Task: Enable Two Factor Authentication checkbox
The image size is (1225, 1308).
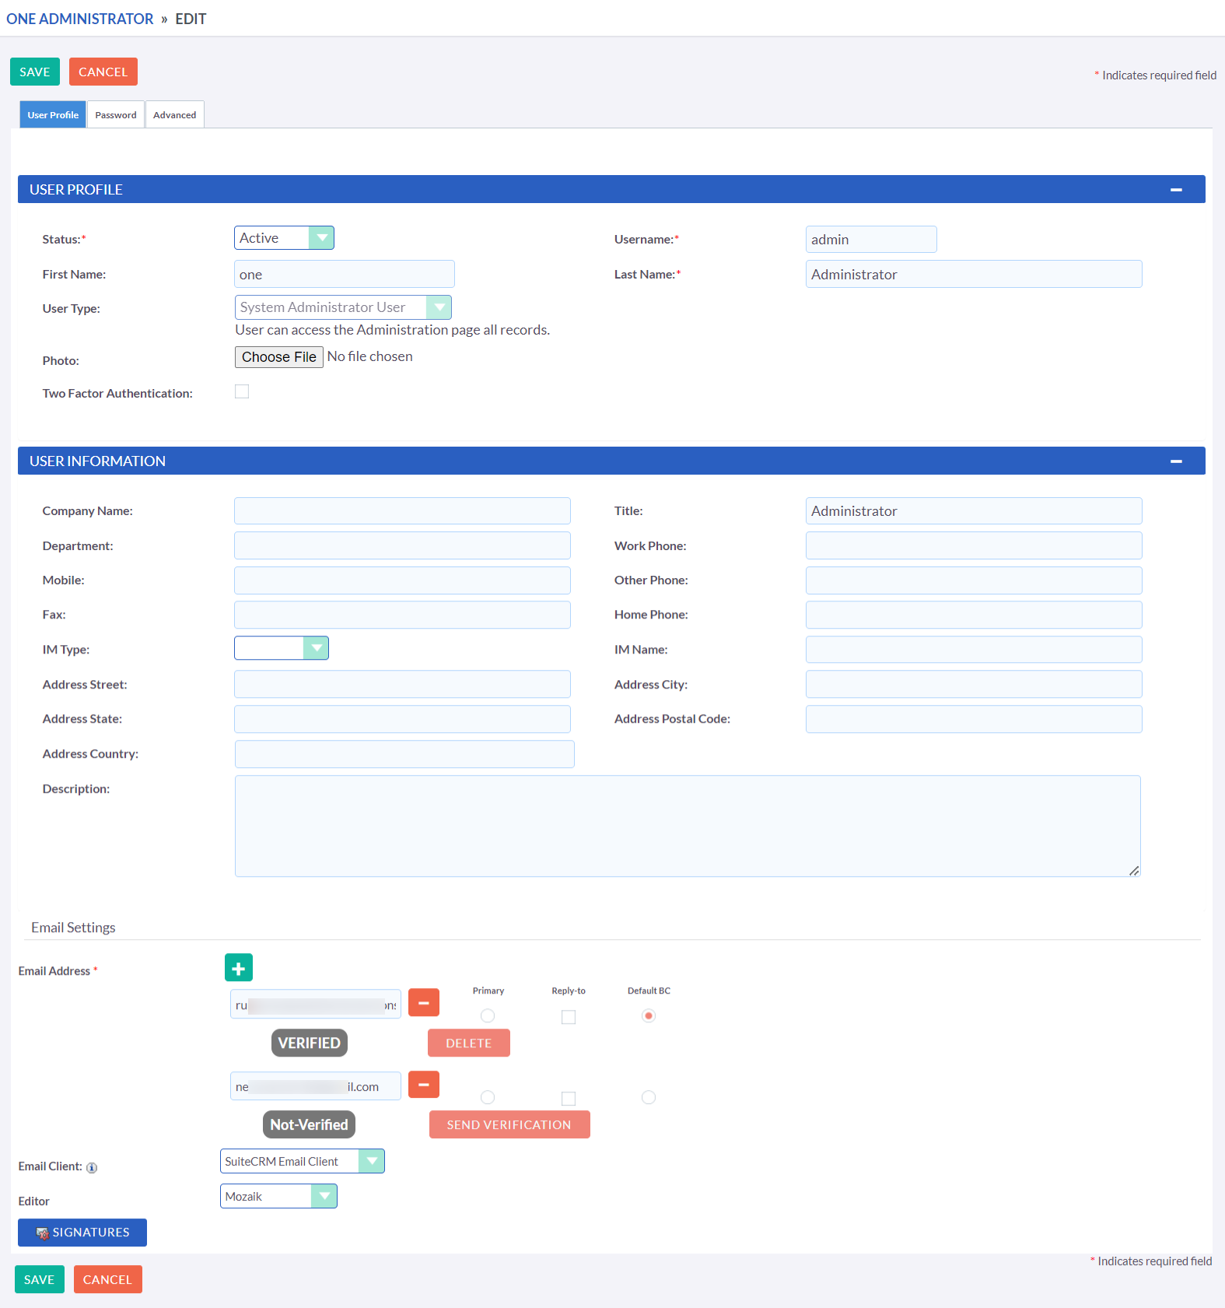Action: [x=242, y=392]
